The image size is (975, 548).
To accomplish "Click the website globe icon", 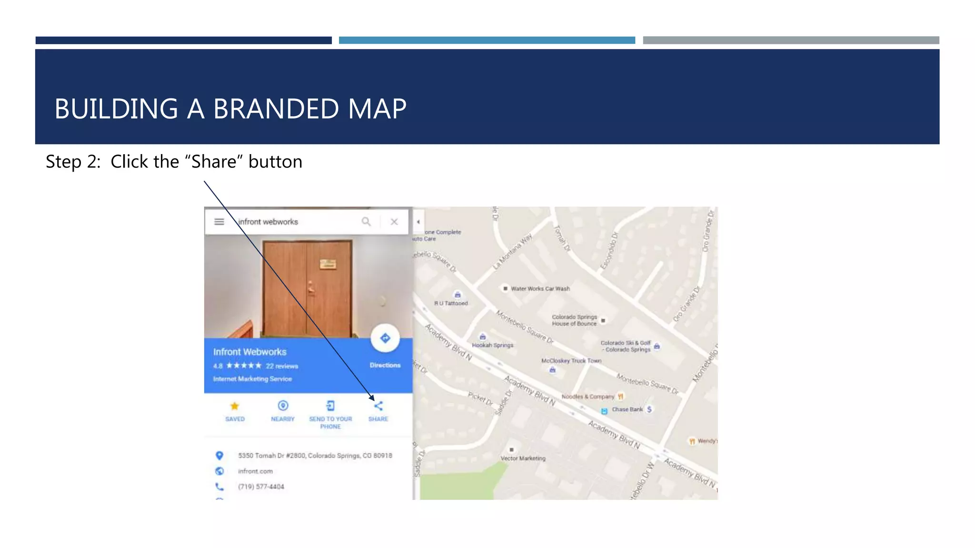I will click(219, 471).
